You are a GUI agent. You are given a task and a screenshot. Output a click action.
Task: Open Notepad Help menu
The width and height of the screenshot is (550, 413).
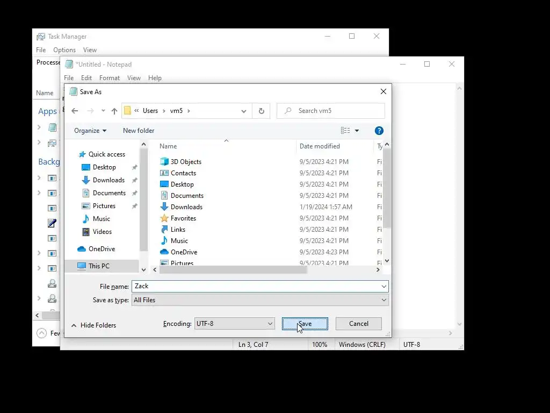(155, 78)
